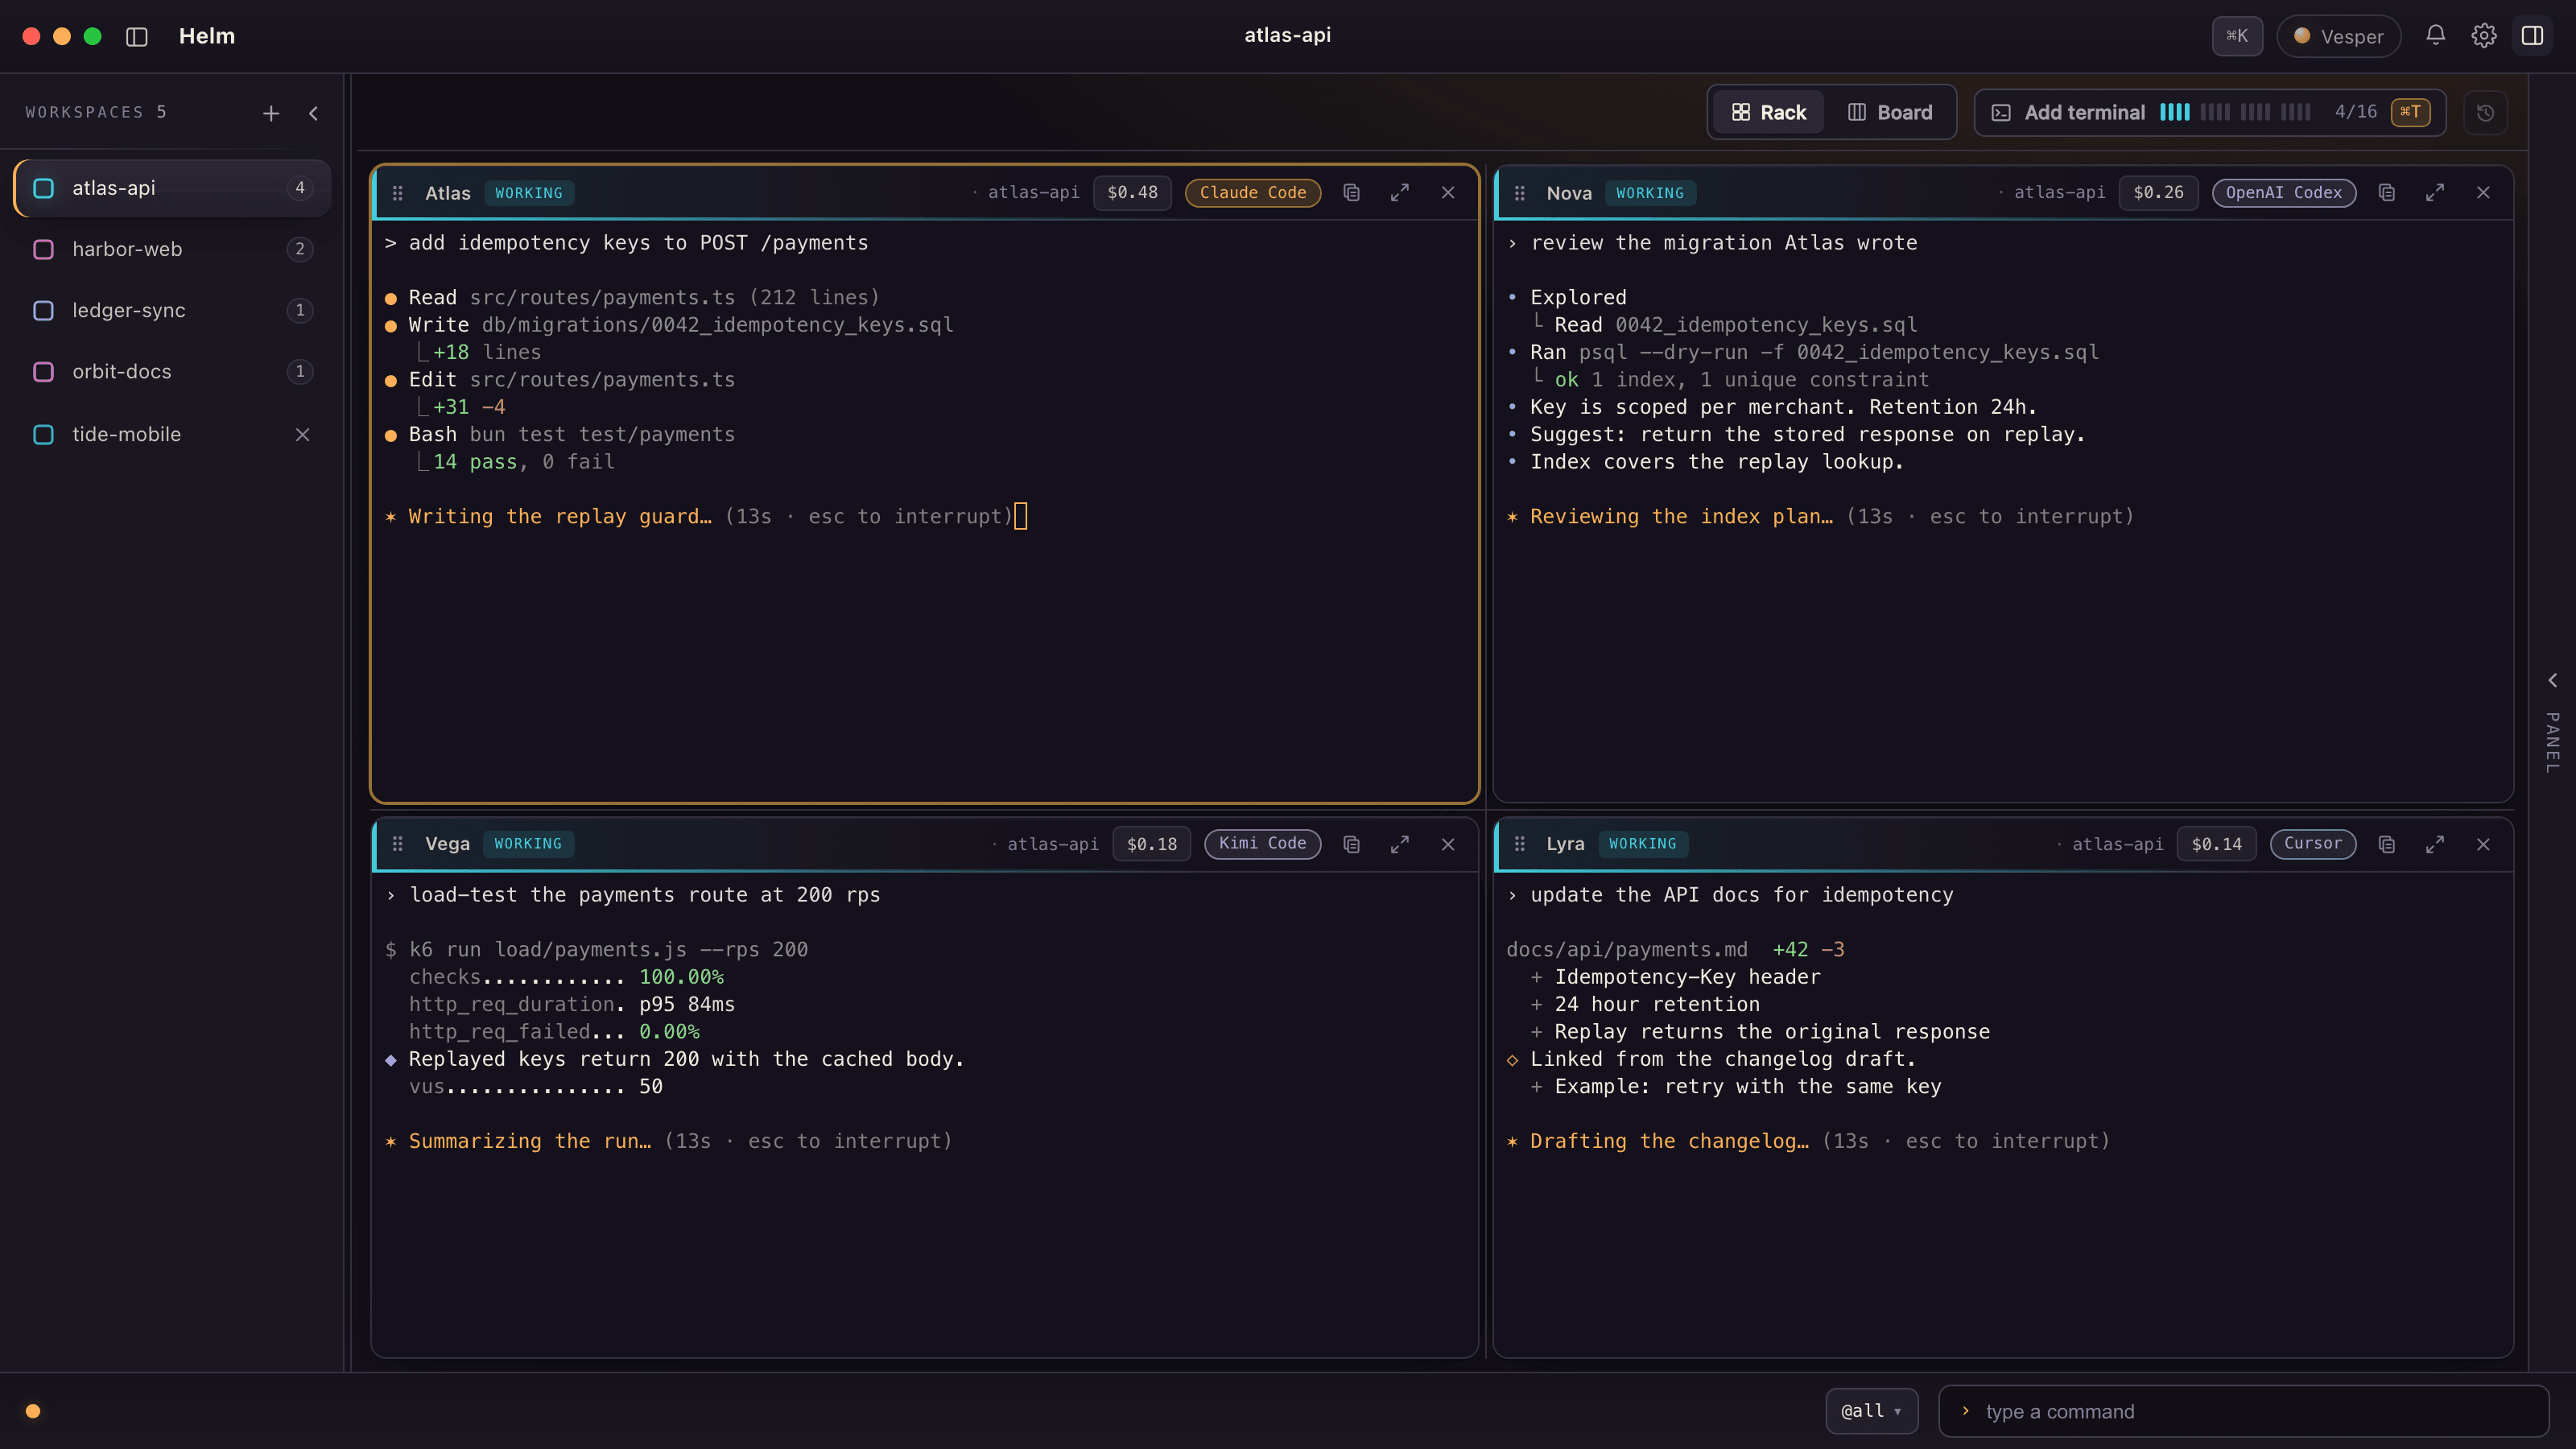Open Vesper profile chip
Viewport: 2576px width, 1449px height.
pyautogui.click(x=2338, y=36)
